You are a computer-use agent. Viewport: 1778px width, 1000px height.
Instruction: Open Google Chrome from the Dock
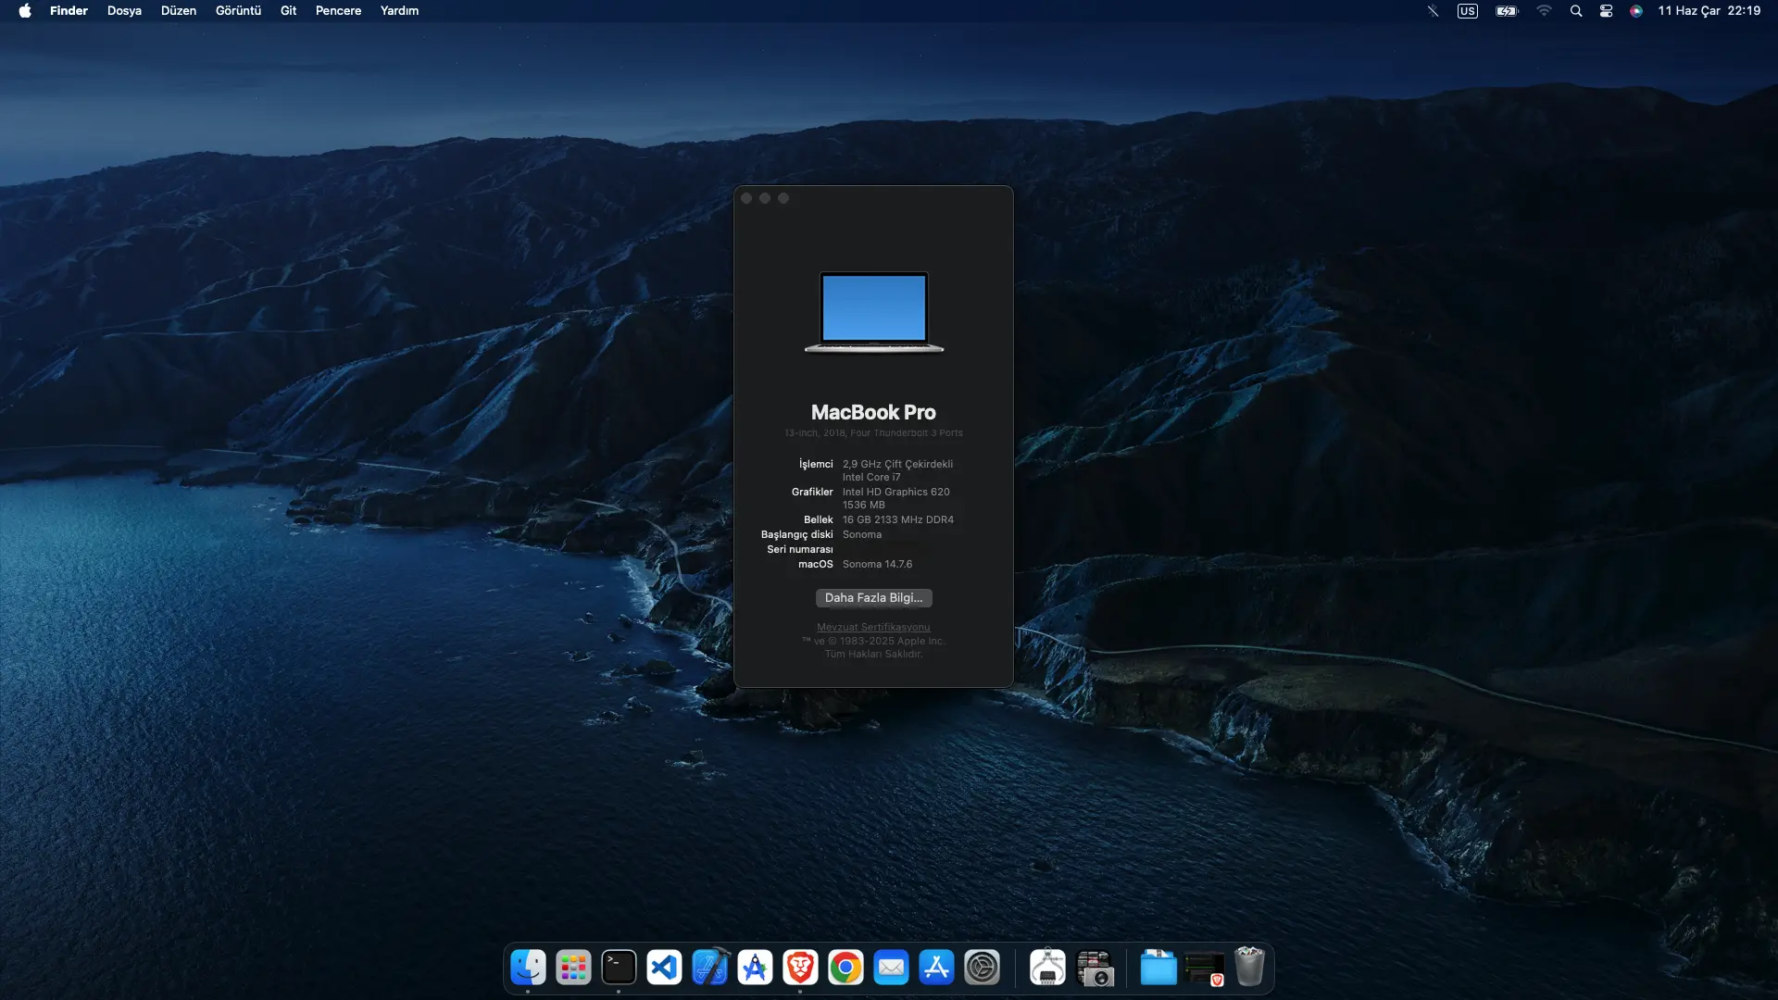click(x=845, y=968)
